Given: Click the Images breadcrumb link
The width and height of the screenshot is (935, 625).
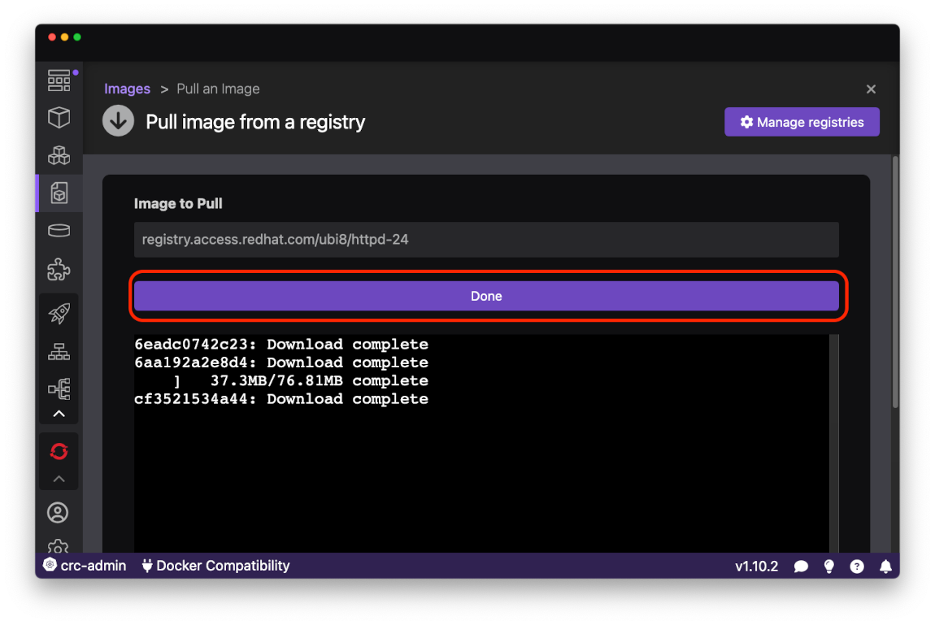Looking at the screenshot, I should click(x=127, y=89).
